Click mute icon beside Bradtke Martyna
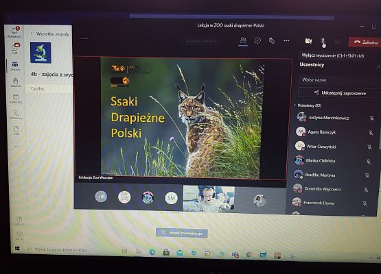381x274 pixels. [367, 175]
